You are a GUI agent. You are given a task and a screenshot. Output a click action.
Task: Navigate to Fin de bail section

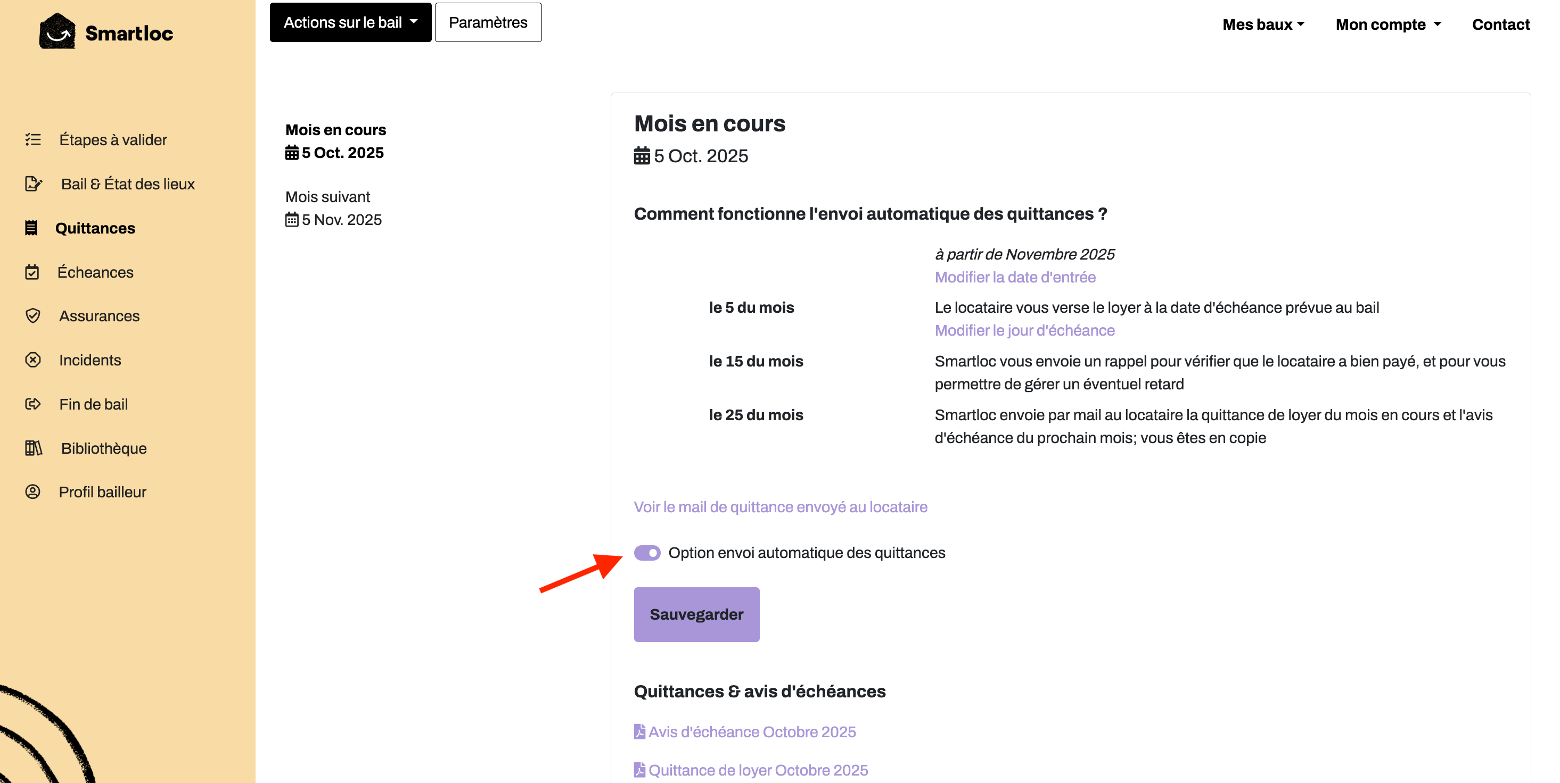click(x=93, y=404)
